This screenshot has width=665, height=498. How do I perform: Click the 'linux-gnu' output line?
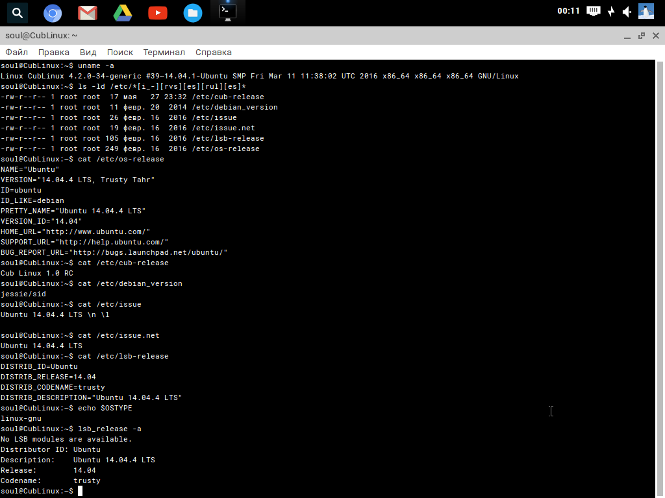click(x=21, y=418)
